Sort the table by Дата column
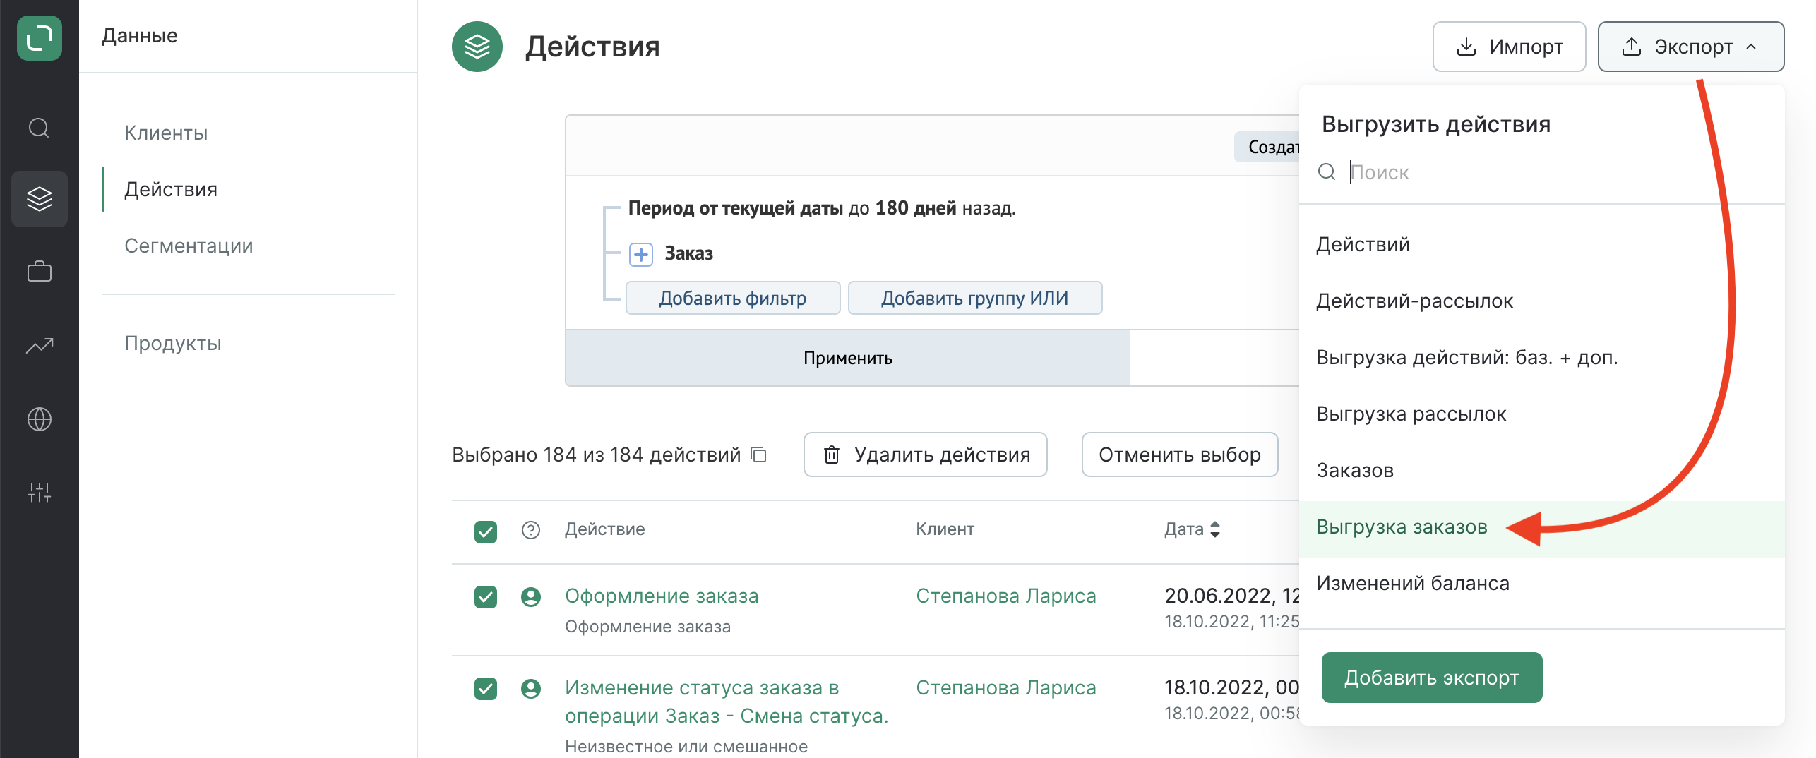Image resolution: width=1816 pixels, height=758 pixels. tap(1193, 529)
